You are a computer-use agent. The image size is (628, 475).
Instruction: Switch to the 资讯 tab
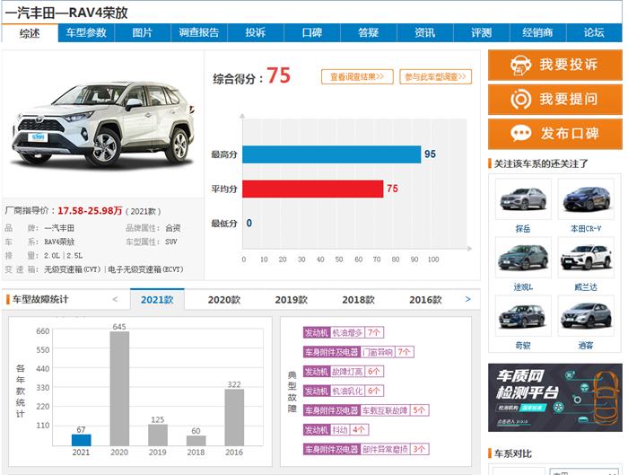click(x=425, y=32)
